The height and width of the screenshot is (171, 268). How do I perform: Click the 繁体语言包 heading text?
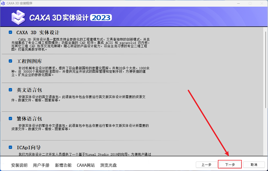point(29,119)
